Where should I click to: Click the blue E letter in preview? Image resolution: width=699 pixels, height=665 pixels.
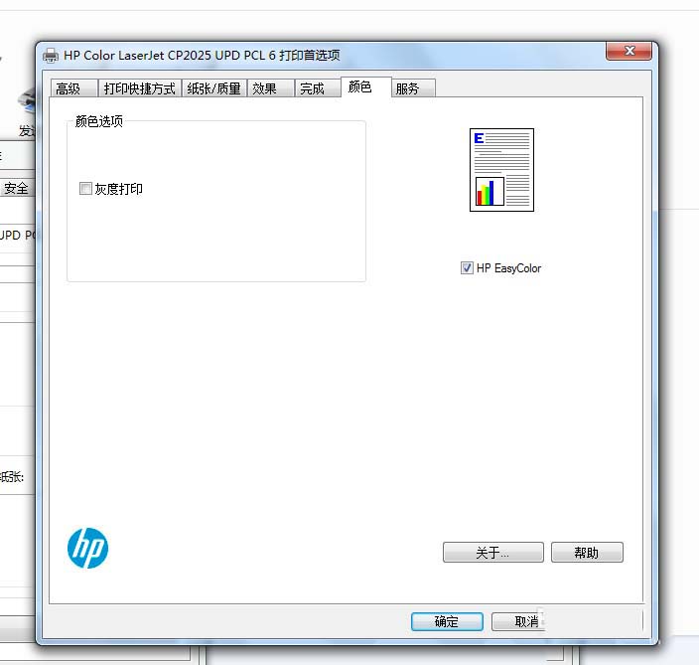pos(479,138)
